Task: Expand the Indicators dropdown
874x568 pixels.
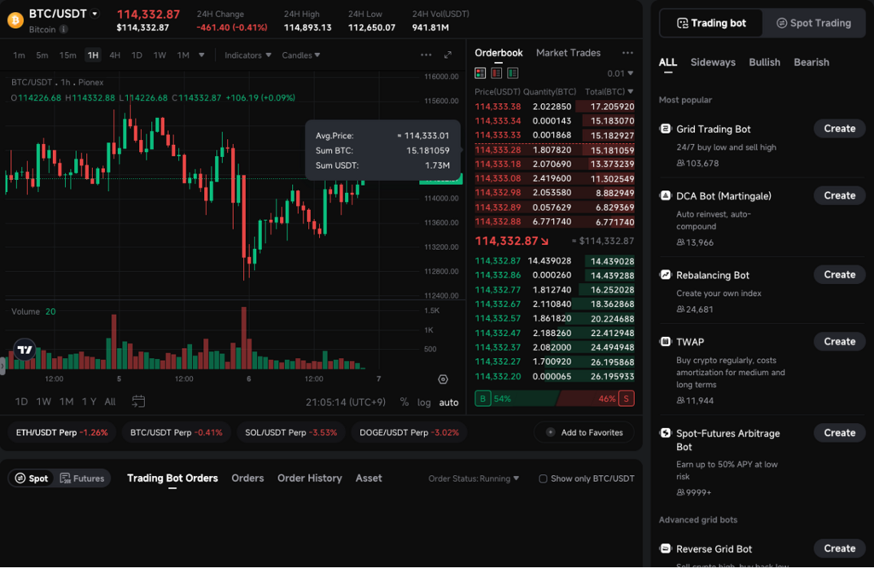Action: [x=248, y=55]
